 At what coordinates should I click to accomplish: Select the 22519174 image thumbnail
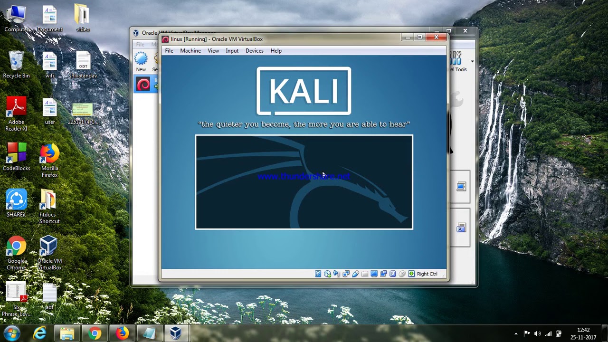point(83,114)
